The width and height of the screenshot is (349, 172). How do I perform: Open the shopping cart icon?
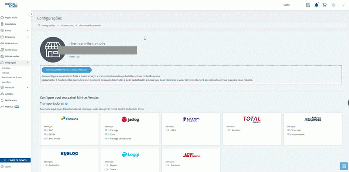coord(325,5)
